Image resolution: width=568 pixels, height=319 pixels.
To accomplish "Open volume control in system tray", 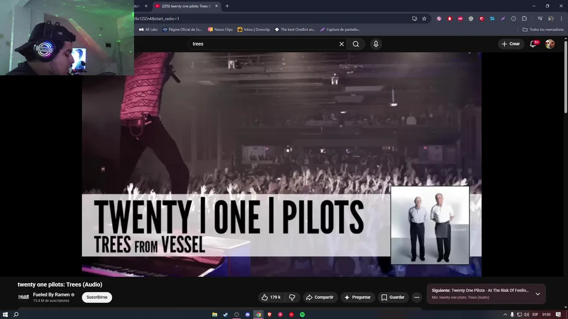I will tap(526, 315).
